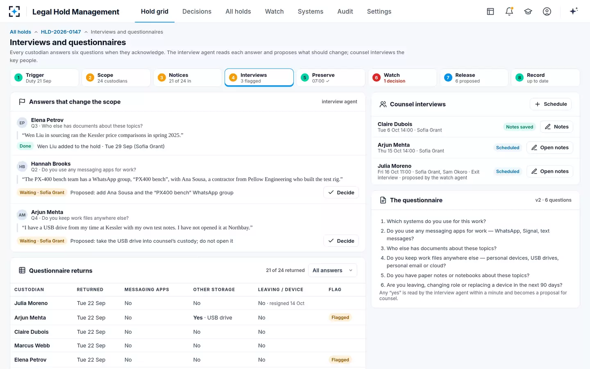Open the All holds tab
The image size is (590, 369).
pyautogui.click(x=238, y=11)
